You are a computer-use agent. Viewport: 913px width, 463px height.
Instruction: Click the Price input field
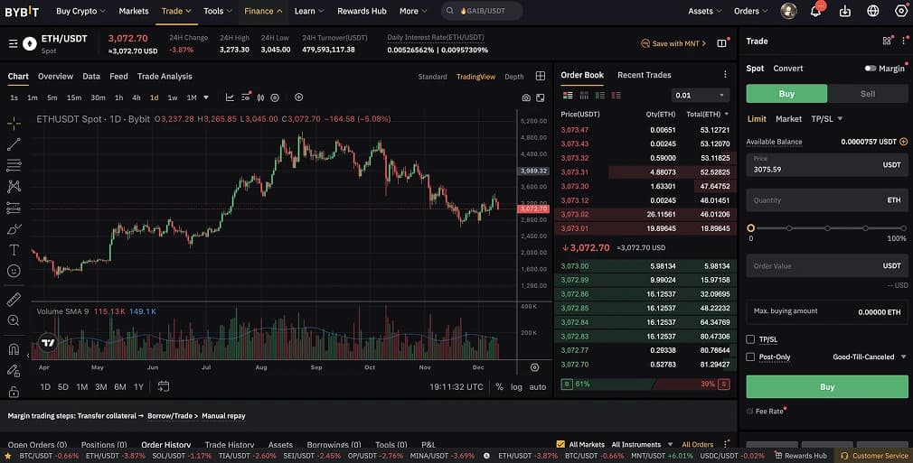coord(827,165)
